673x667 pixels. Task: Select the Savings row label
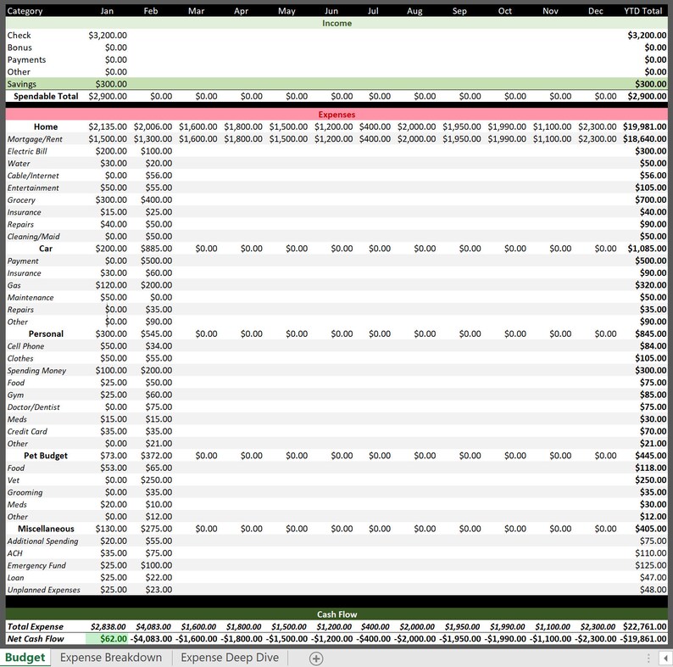(x=22, y=84)
